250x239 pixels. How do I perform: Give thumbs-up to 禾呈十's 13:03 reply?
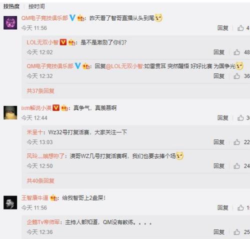click(236, 142)
